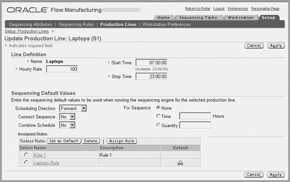290x182 pixels.
Task: Open Sequencing Attributes subtab
Action: [31, 24]
